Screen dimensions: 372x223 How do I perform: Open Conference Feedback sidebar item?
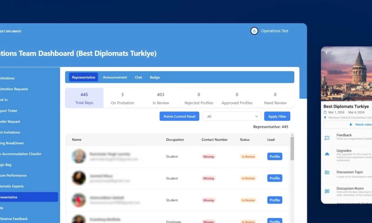[14, 219]
